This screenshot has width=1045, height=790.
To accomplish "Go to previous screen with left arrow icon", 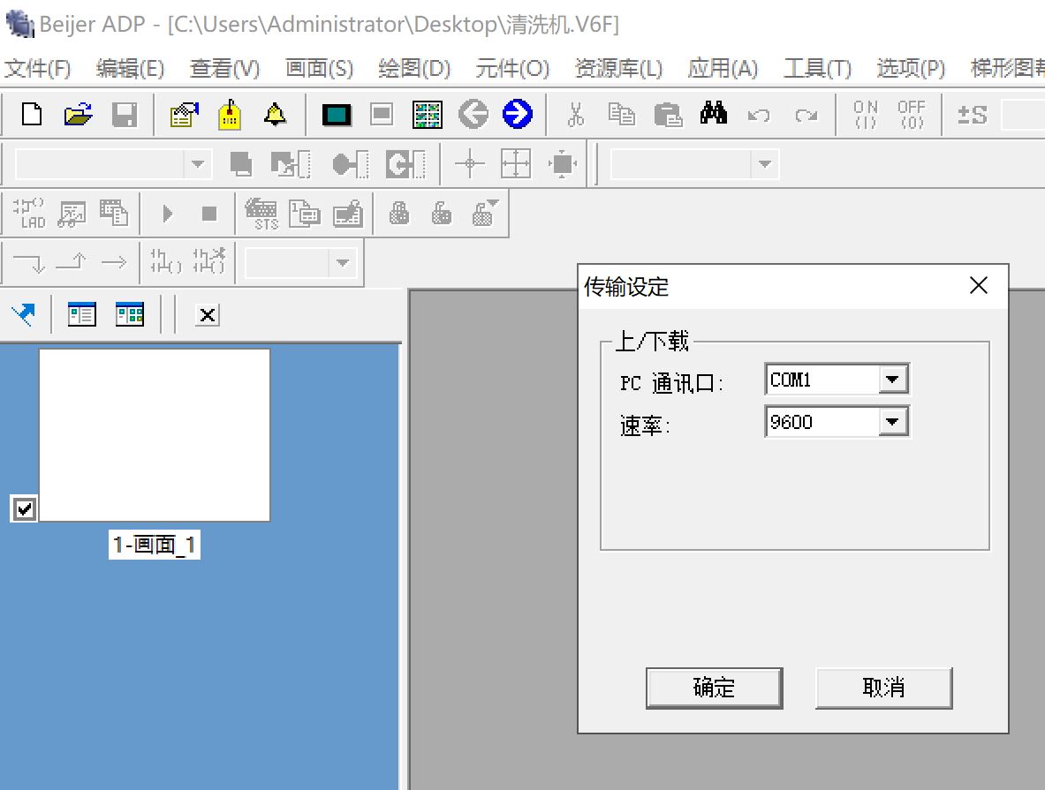I will [x=473, y=114].
